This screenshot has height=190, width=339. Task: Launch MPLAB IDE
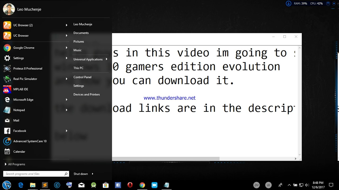[36, 89]
